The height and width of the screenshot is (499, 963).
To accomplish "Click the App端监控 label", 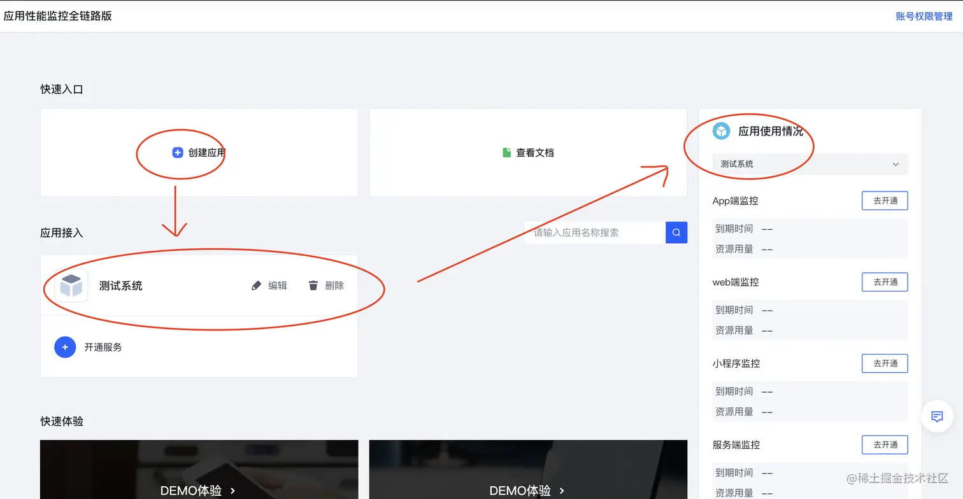I will (x=736, y=200).
